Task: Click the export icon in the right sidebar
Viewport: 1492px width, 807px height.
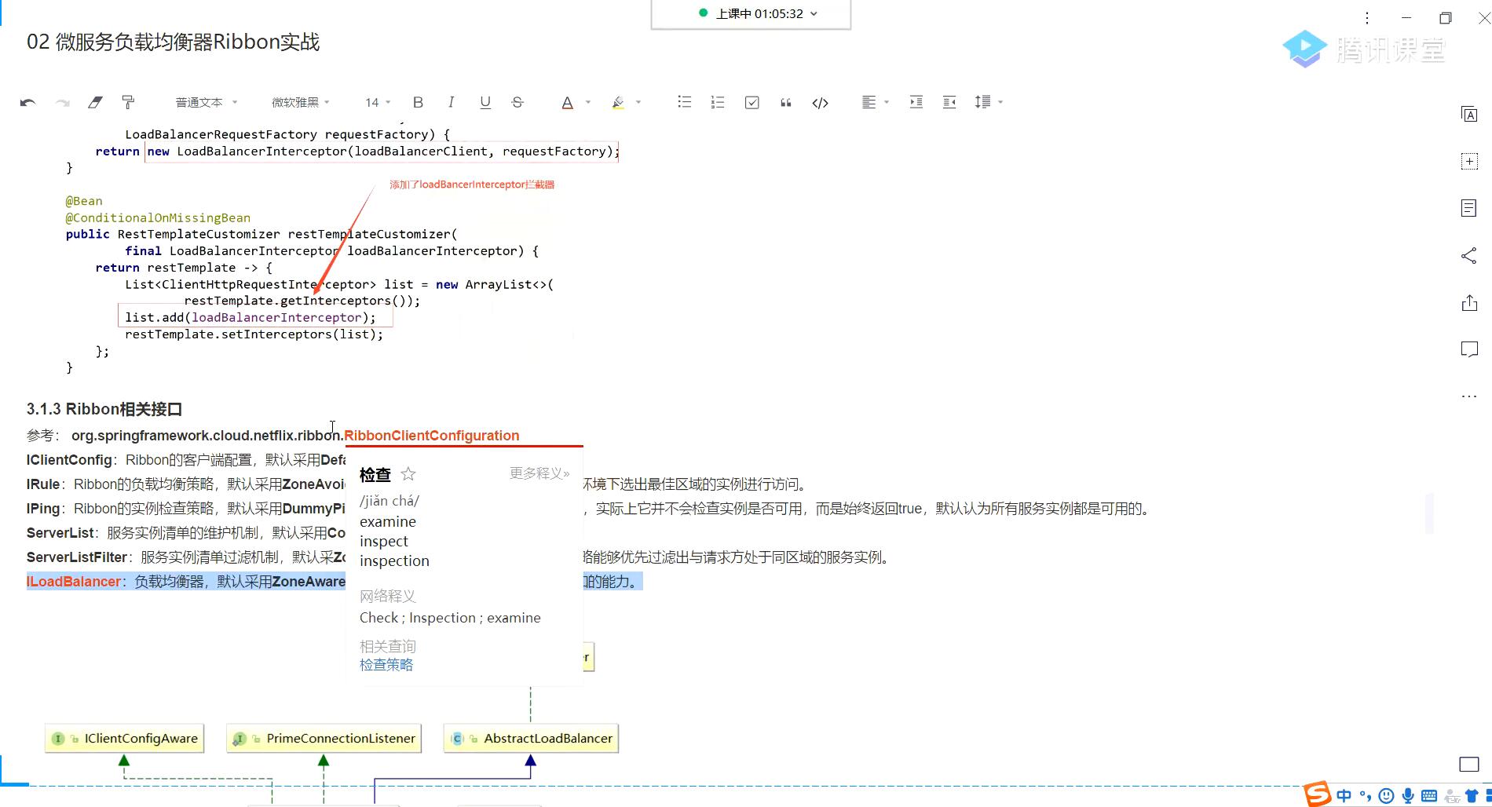Action: tap(1468, 303)
